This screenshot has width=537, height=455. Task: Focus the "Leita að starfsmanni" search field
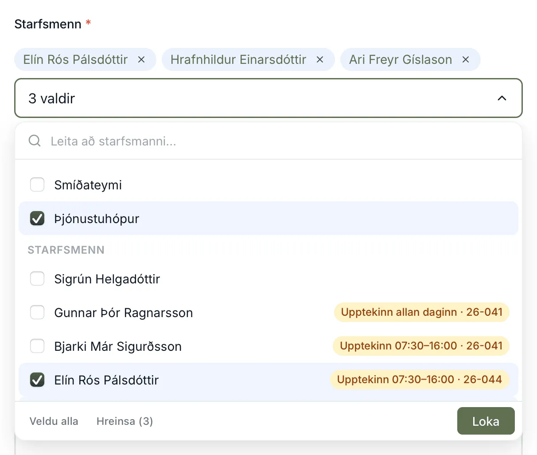(x=268, y=141)
